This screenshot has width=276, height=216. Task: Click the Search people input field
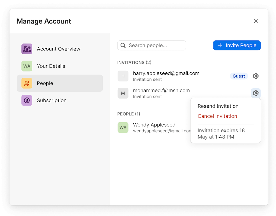[152, 45]
